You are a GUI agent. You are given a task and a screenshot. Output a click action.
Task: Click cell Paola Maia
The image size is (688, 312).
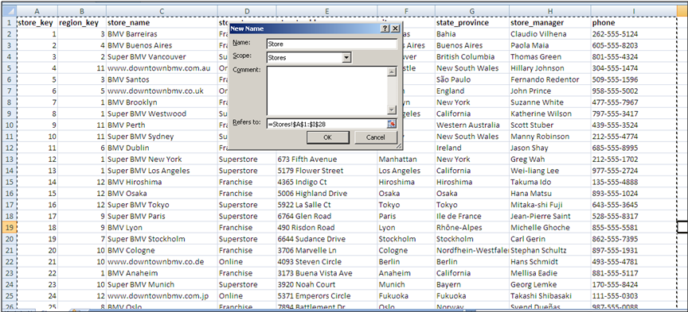tap(549, 45)
